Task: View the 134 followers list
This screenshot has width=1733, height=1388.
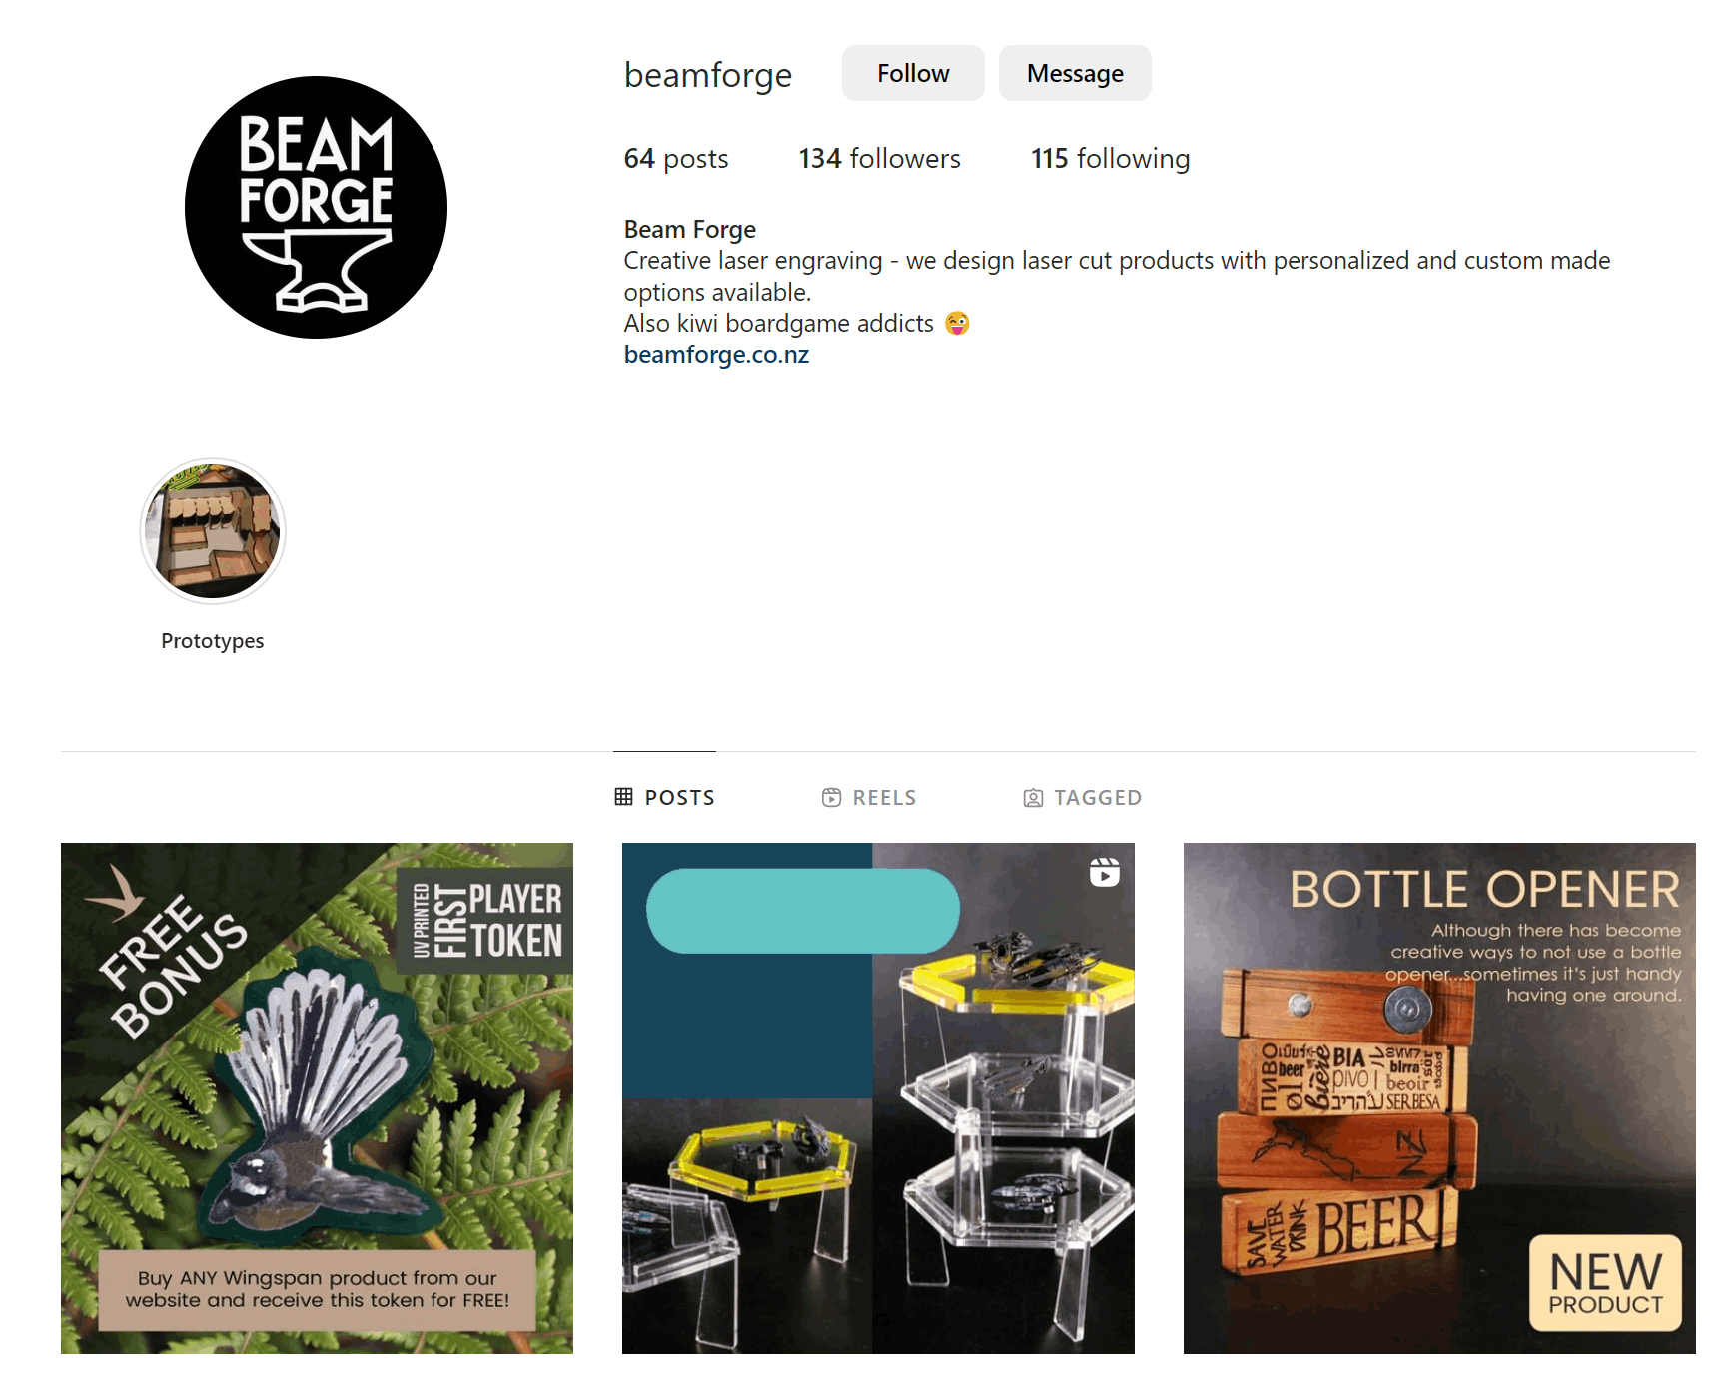Action: (x=879, y=159)
